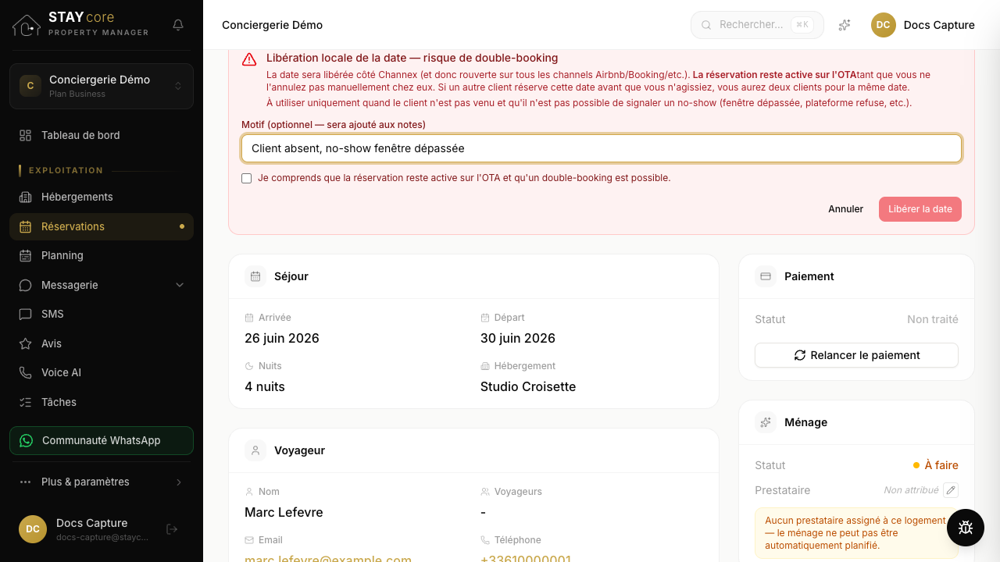Click the Motif text input field
Viewport: 1000px width, 562px height.
[x=602, y=148]
